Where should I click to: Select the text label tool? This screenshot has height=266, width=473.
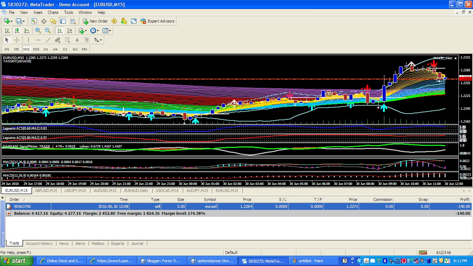tap(87, 40)
